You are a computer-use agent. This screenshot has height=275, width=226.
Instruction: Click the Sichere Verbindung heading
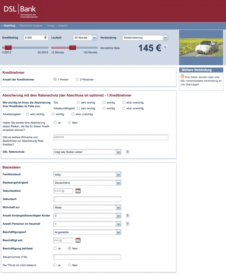[196, 70]
